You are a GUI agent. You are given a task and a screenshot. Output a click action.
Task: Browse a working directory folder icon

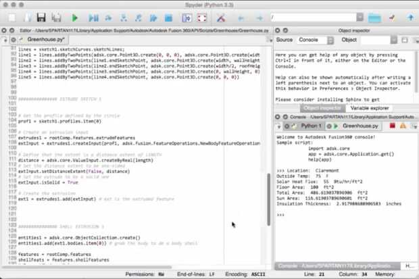tap(374, 18)
